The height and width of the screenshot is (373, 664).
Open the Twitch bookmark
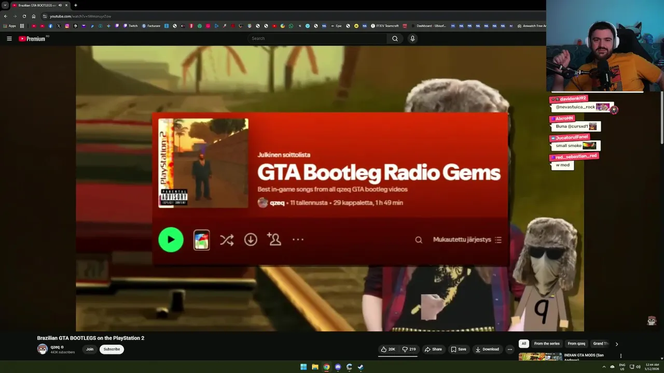130,26
